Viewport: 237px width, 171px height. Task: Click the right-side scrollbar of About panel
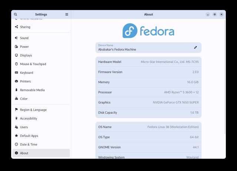coord(225,77)
